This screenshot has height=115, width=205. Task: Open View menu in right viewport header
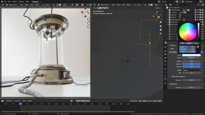pyautogui.click(x=113, y=5)
